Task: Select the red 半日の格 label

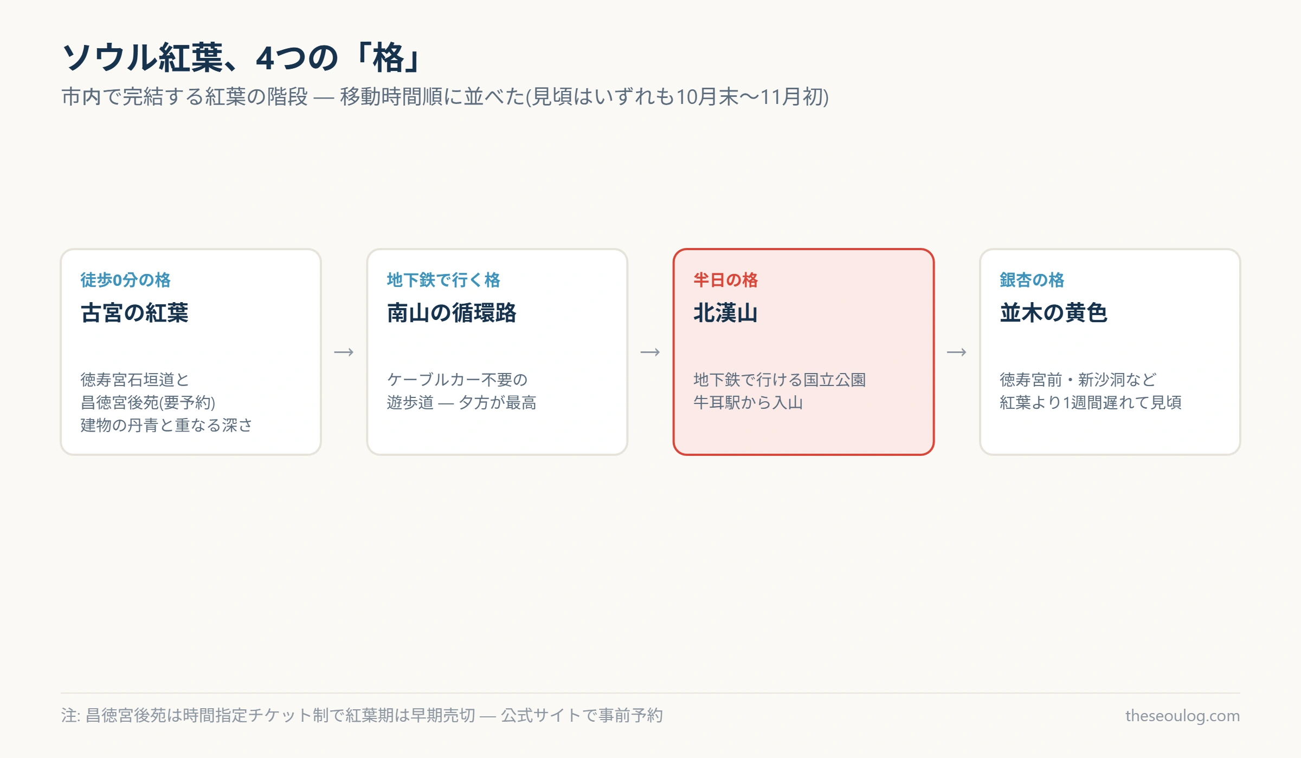Action: point(725,280)
